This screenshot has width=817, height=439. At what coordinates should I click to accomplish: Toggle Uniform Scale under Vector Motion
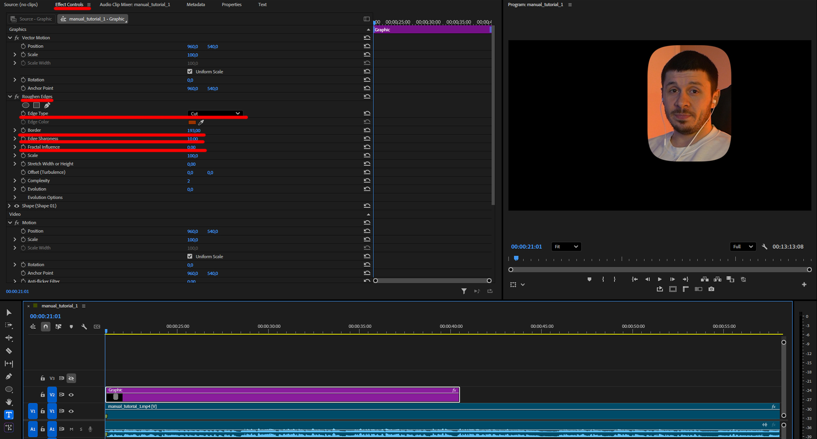190,71
